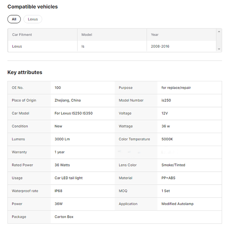Click the 3000 Lm lumens value
Screen dimensions: 227x227
pyautogui.click(x=62, y=139)
